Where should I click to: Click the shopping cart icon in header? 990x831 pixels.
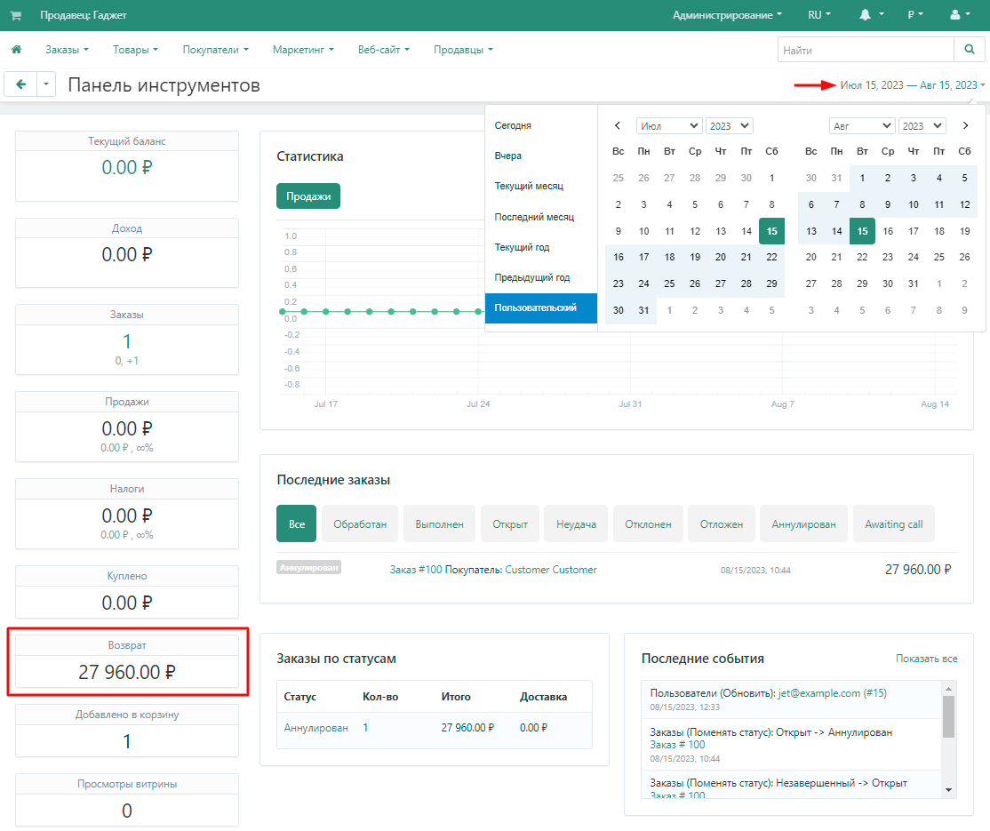pos(16,15)
